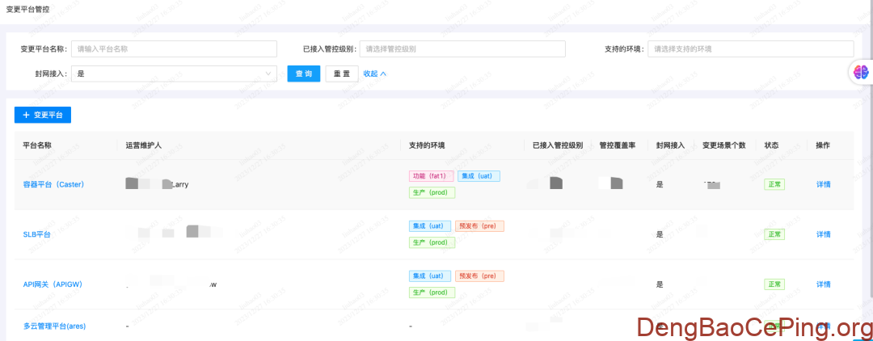Click the 是 value in the SLB平台 row
873x341 pixels.
(x=660, y=234)
